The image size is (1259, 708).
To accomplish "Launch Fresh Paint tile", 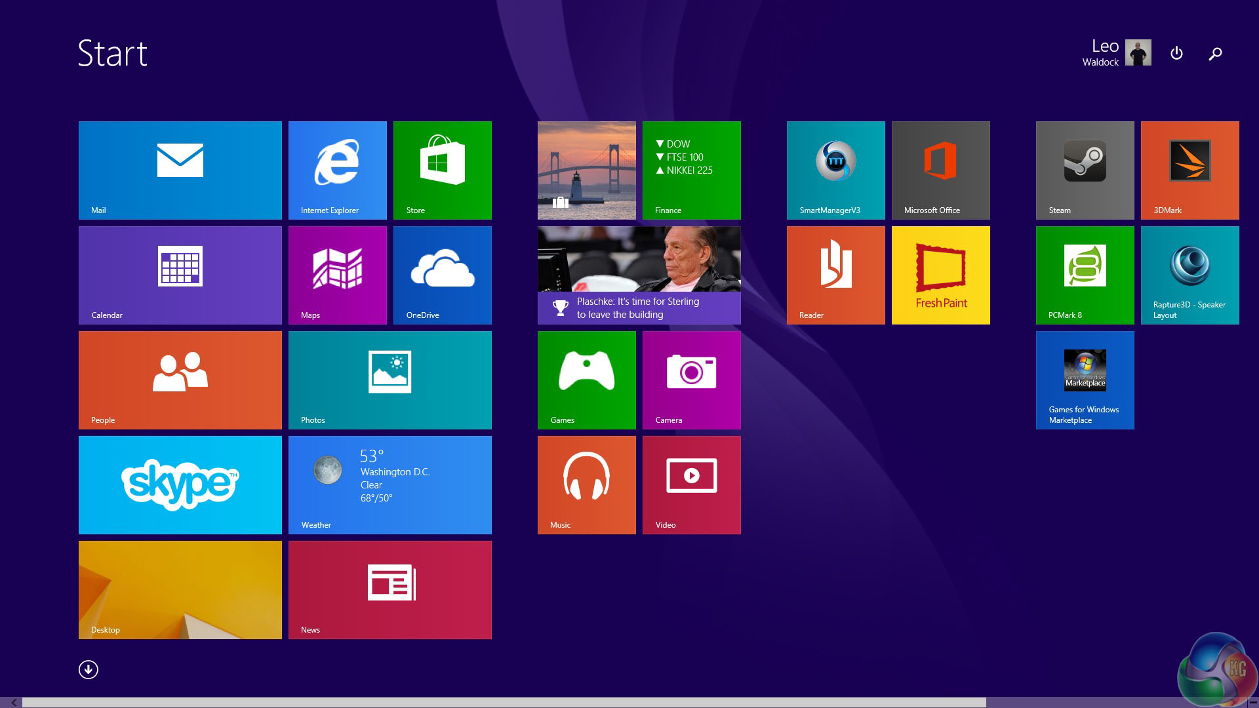I will (940, 275).
